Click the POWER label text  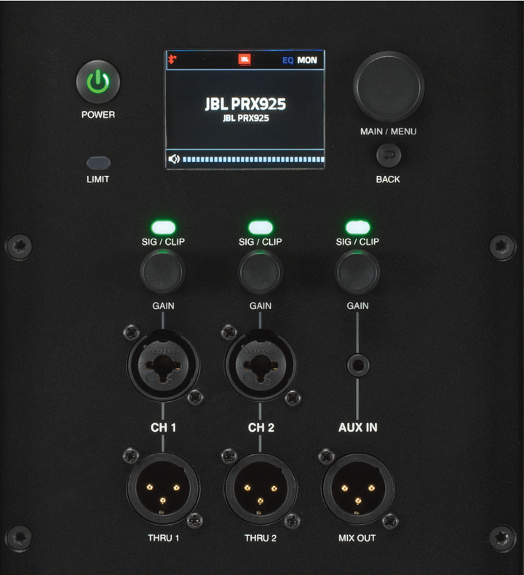(98, 115)
